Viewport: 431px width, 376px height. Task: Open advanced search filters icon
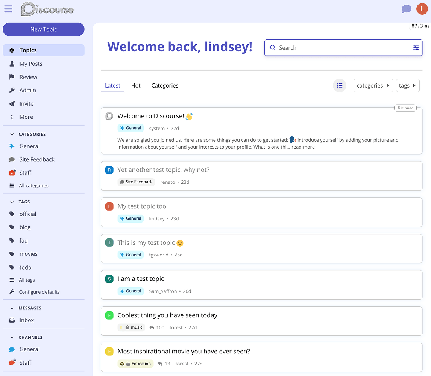416,48
